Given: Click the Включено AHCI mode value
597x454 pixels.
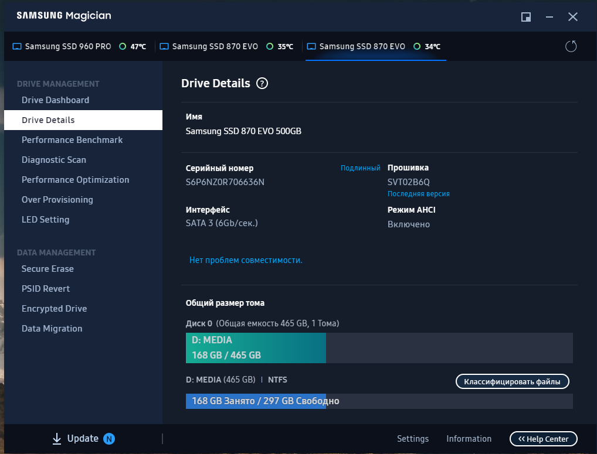Looking at the screenshot, I should 409,224.
